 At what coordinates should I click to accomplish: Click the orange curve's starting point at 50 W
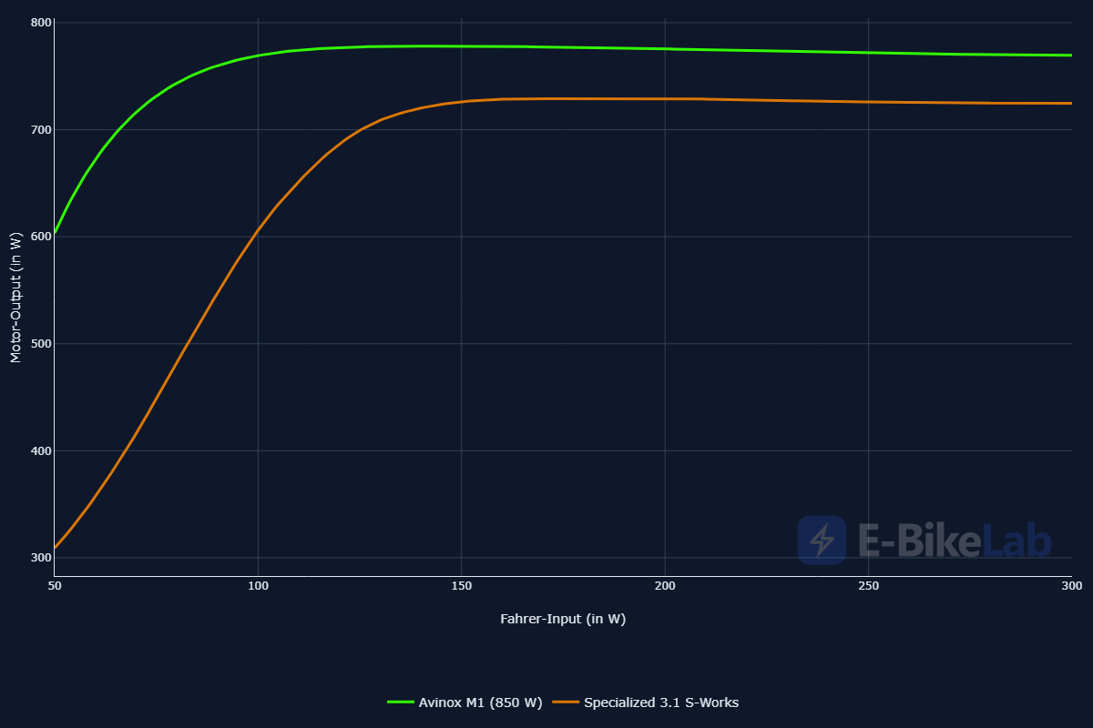pyautogui.click(x=56, y=548)
